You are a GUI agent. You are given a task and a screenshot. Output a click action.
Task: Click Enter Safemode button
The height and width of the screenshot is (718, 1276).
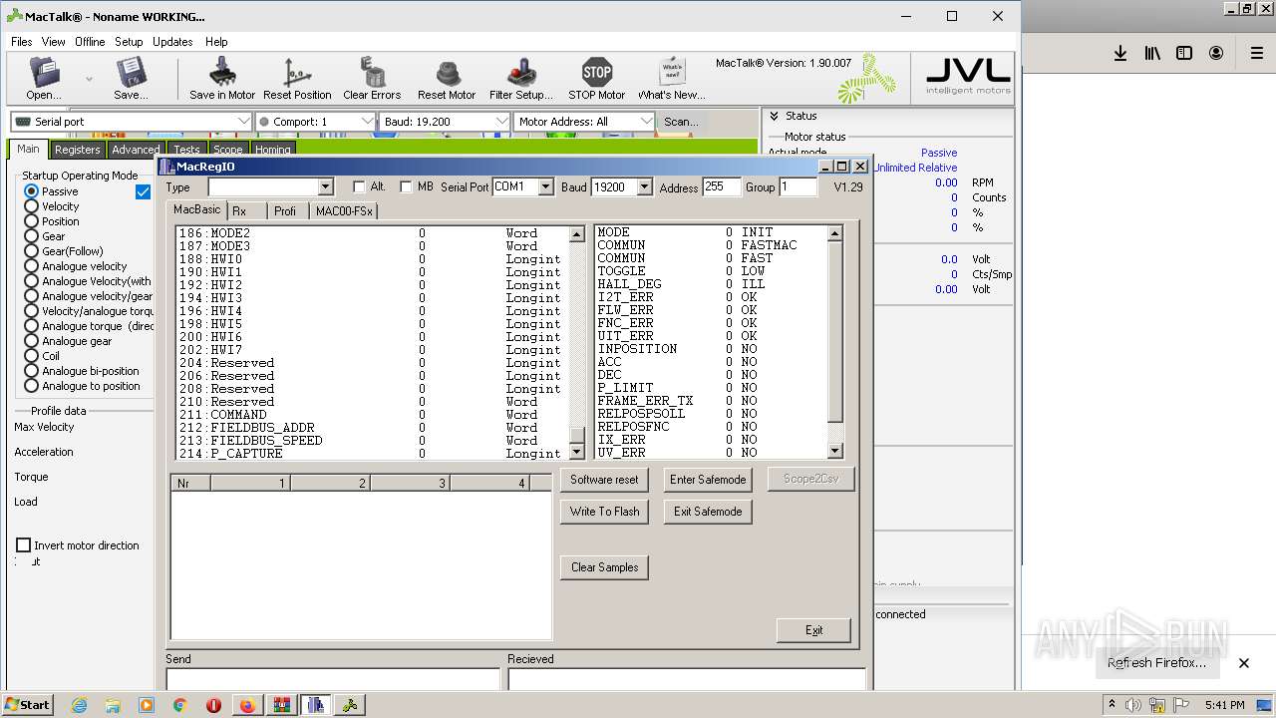point(708,480)
